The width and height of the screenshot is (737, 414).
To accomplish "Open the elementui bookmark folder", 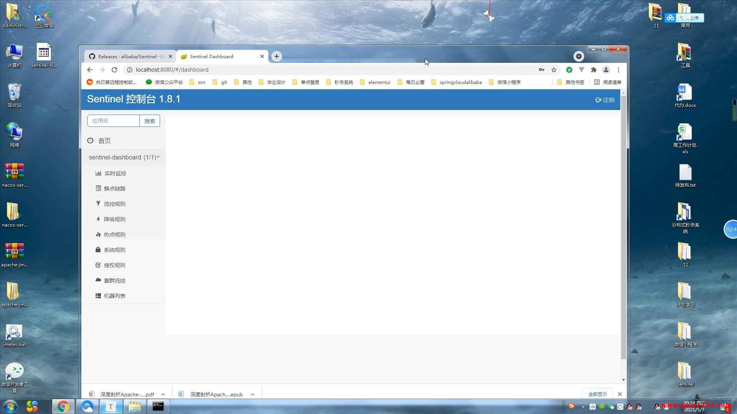I will coord(375,82).
